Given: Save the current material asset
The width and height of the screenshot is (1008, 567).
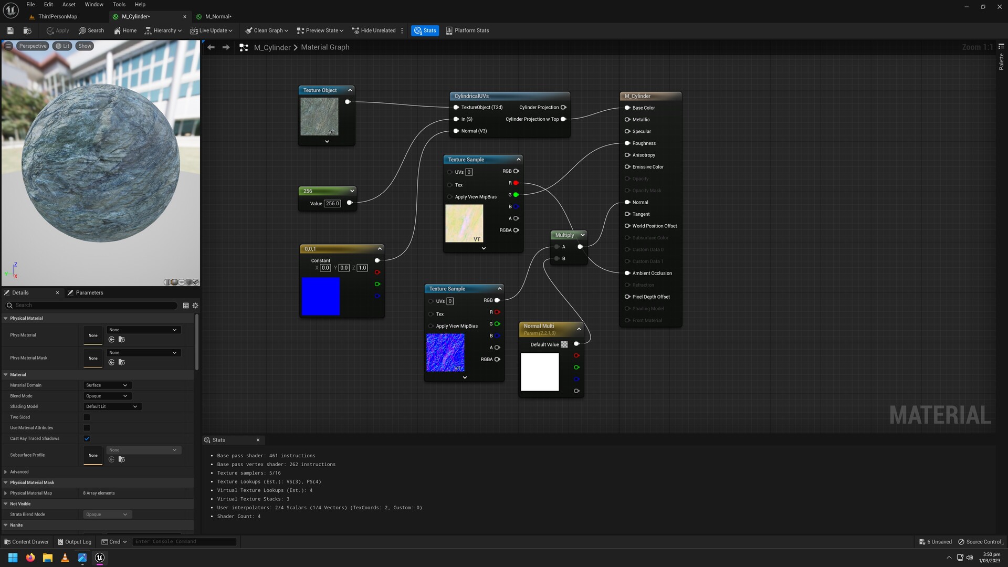Looking at the screenshot, I should click(x=9, y=30).
